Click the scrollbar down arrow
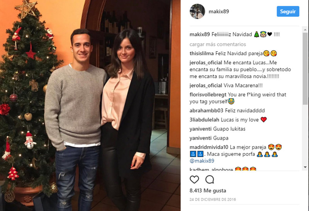 pyautogui.click(x=305, y=167)
